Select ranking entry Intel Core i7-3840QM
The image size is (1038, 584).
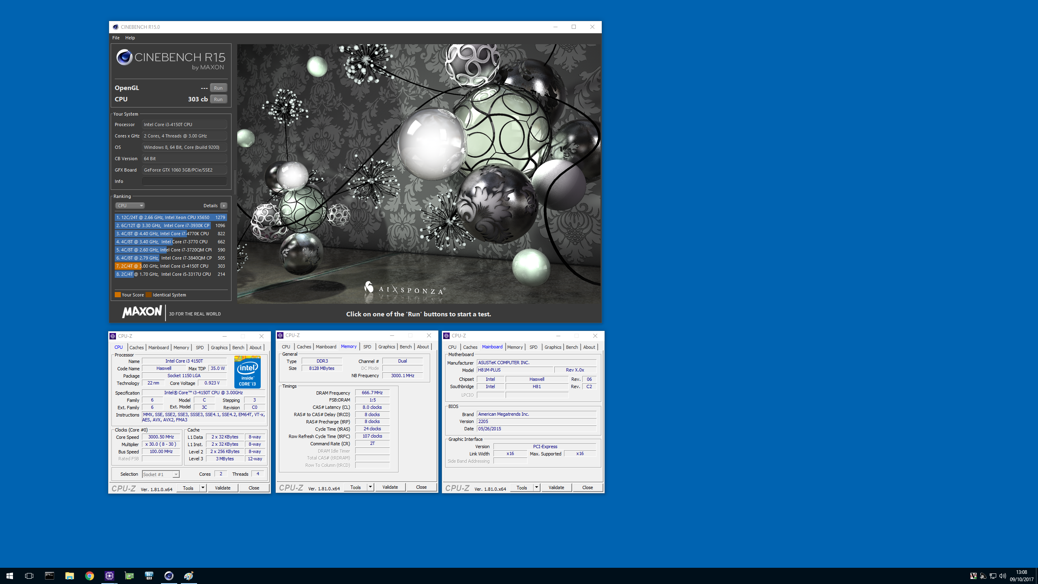[x=171, y=258]
